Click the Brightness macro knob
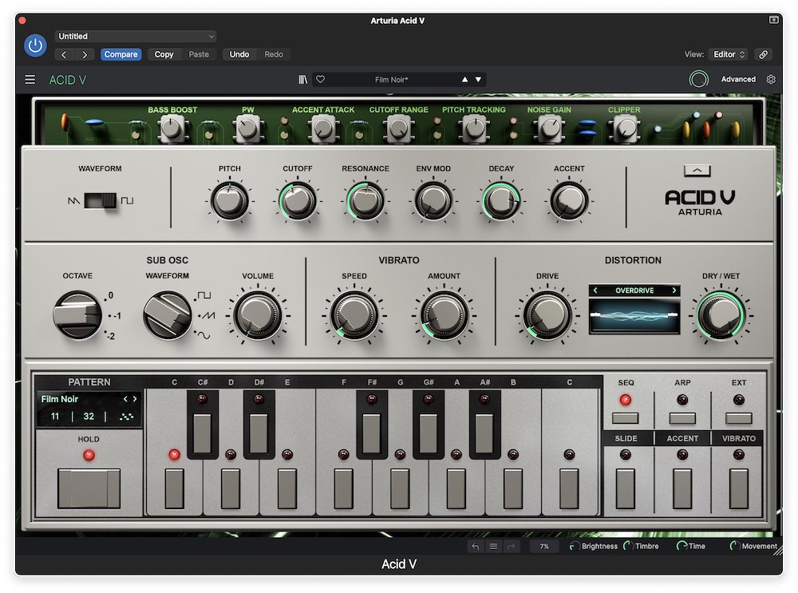798x593 pixels. (x=574, y=546)
